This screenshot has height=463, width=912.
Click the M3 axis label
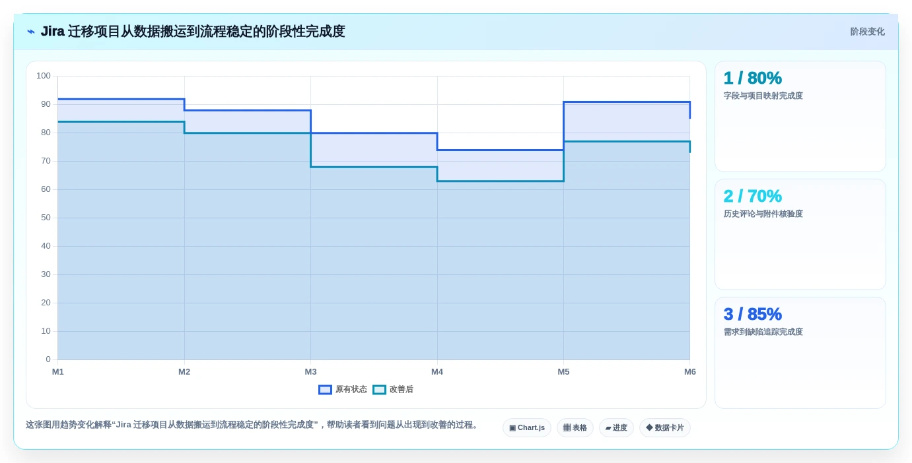(310, 372)
